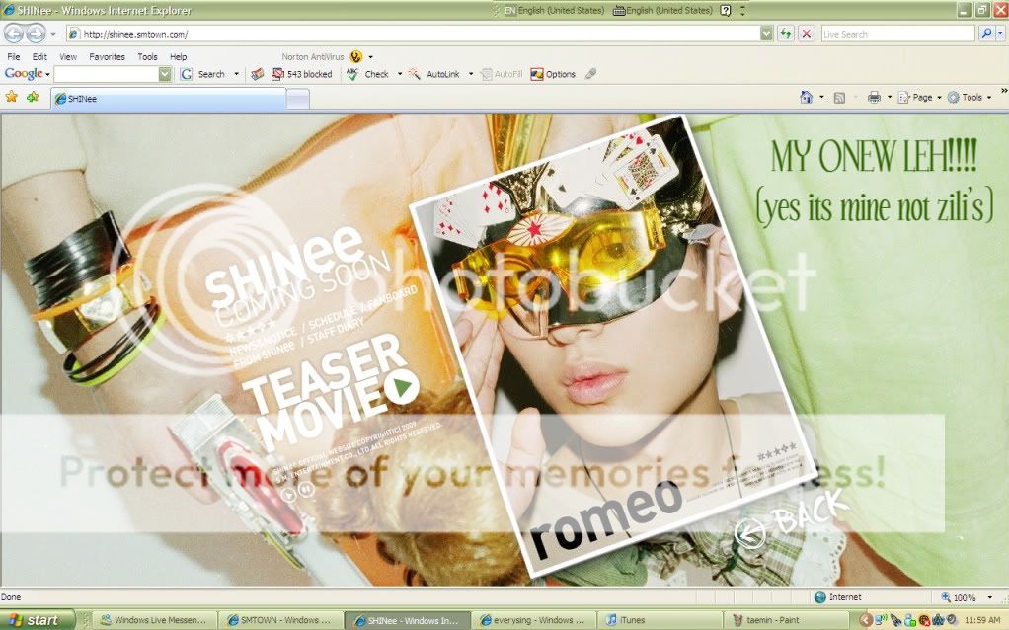This screenshot has width=1009, height=630.
Task: Click the Home icon in command bar
Action: [806, 97]
